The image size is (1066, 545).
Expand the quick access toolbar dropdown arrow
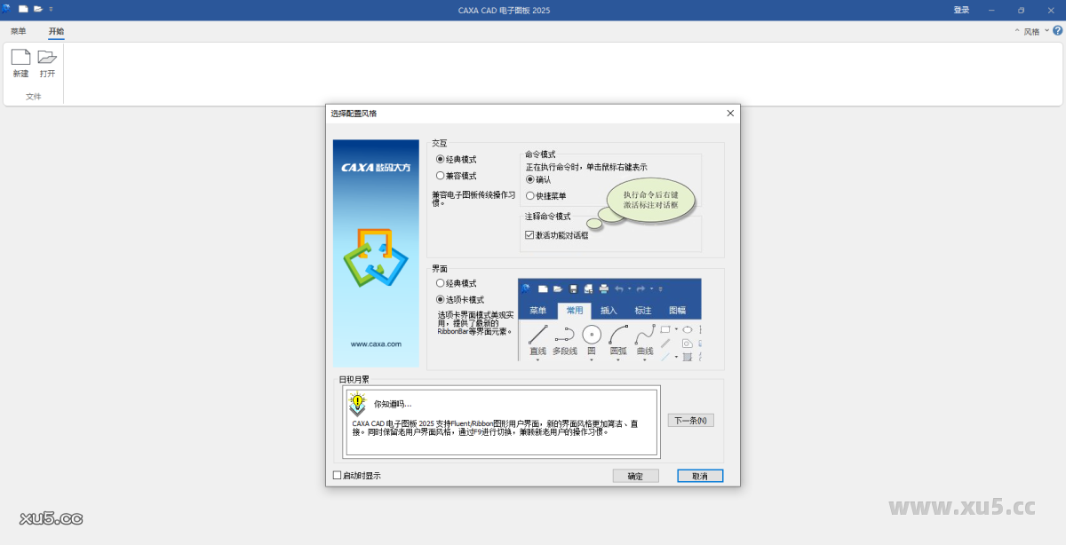[x=51, y=9]
